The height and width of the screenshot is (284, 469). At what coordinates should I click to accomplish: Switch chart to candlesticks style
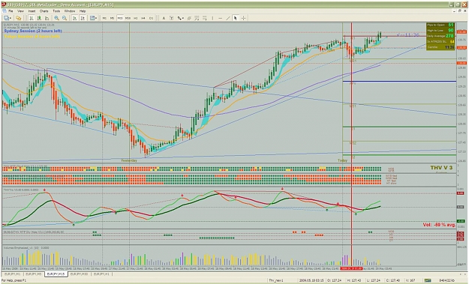coord(39,18)
